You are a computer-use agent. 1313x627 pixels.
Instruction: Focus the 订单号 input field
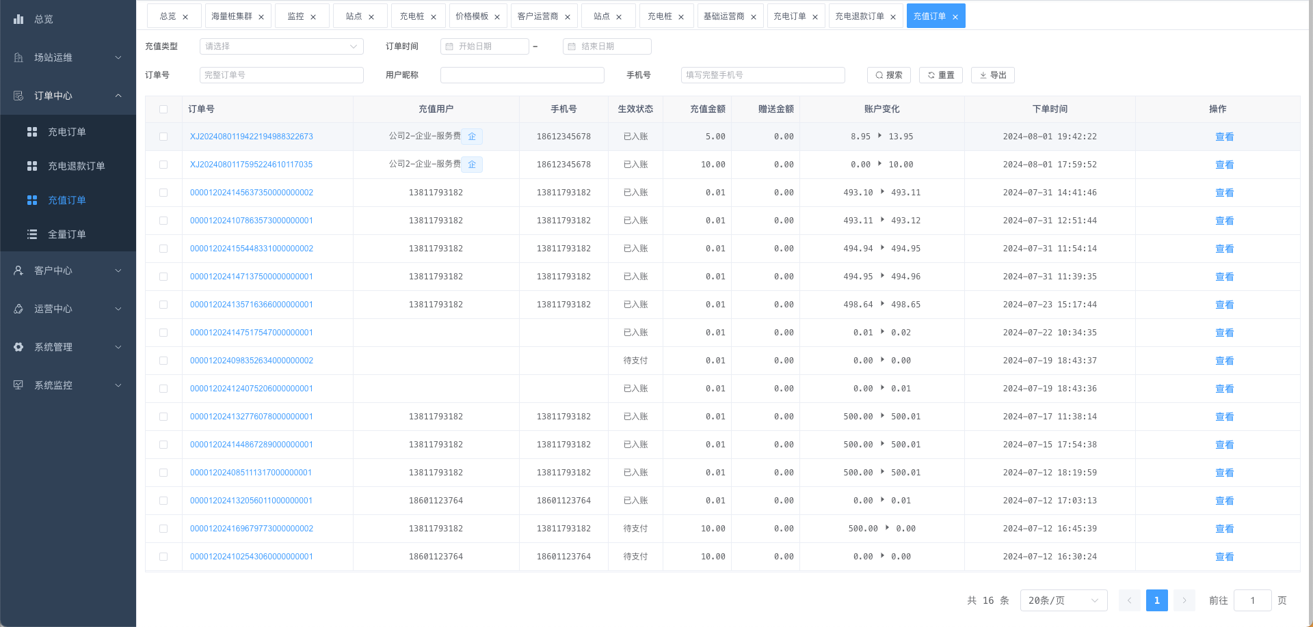coord(281,75)
